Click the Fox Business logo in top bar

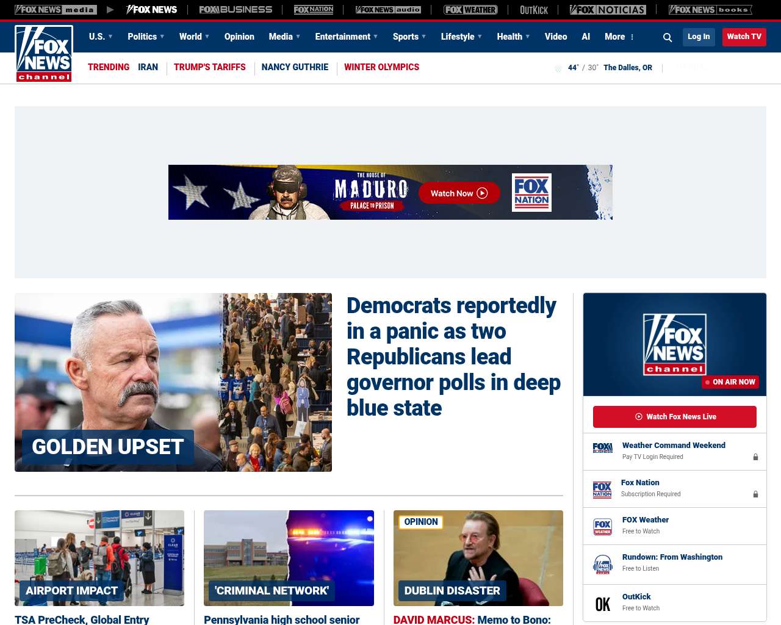pyautogui.click(x=236, y=10)
